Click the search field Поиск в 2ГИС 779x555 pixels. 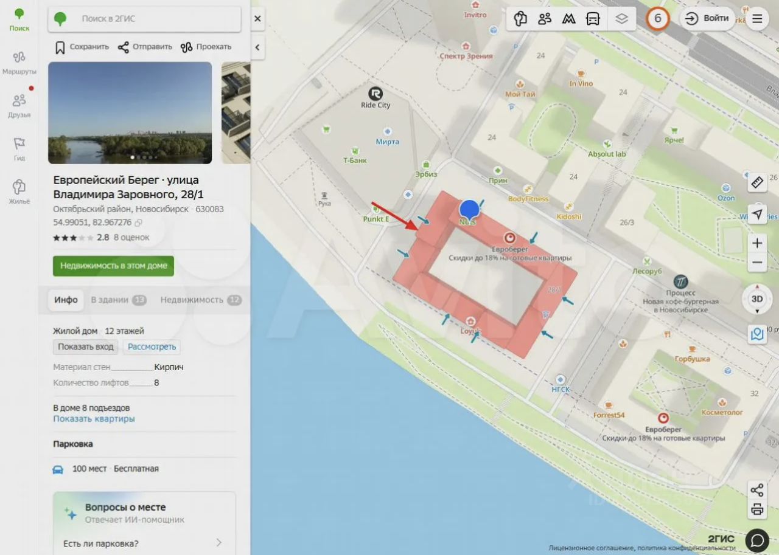pos(145,19)
